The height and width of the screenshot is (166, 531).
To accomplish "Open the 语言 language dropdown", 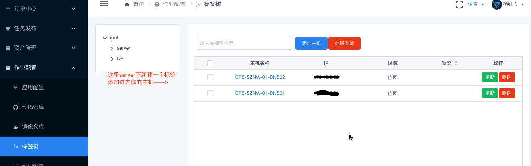I will [x=476, y=4].
